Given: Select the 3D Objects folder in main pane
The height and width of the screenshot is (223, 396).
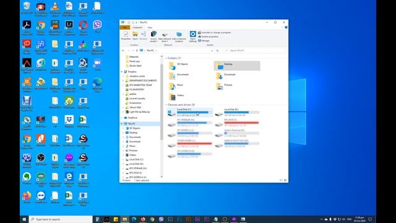Looking at the screenshot, I should 189,66.
